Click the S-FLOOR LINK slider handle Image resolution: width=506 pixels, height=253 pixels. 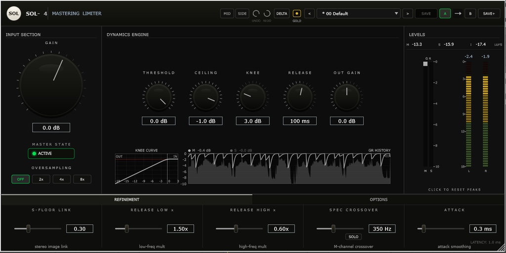point(28,229)
